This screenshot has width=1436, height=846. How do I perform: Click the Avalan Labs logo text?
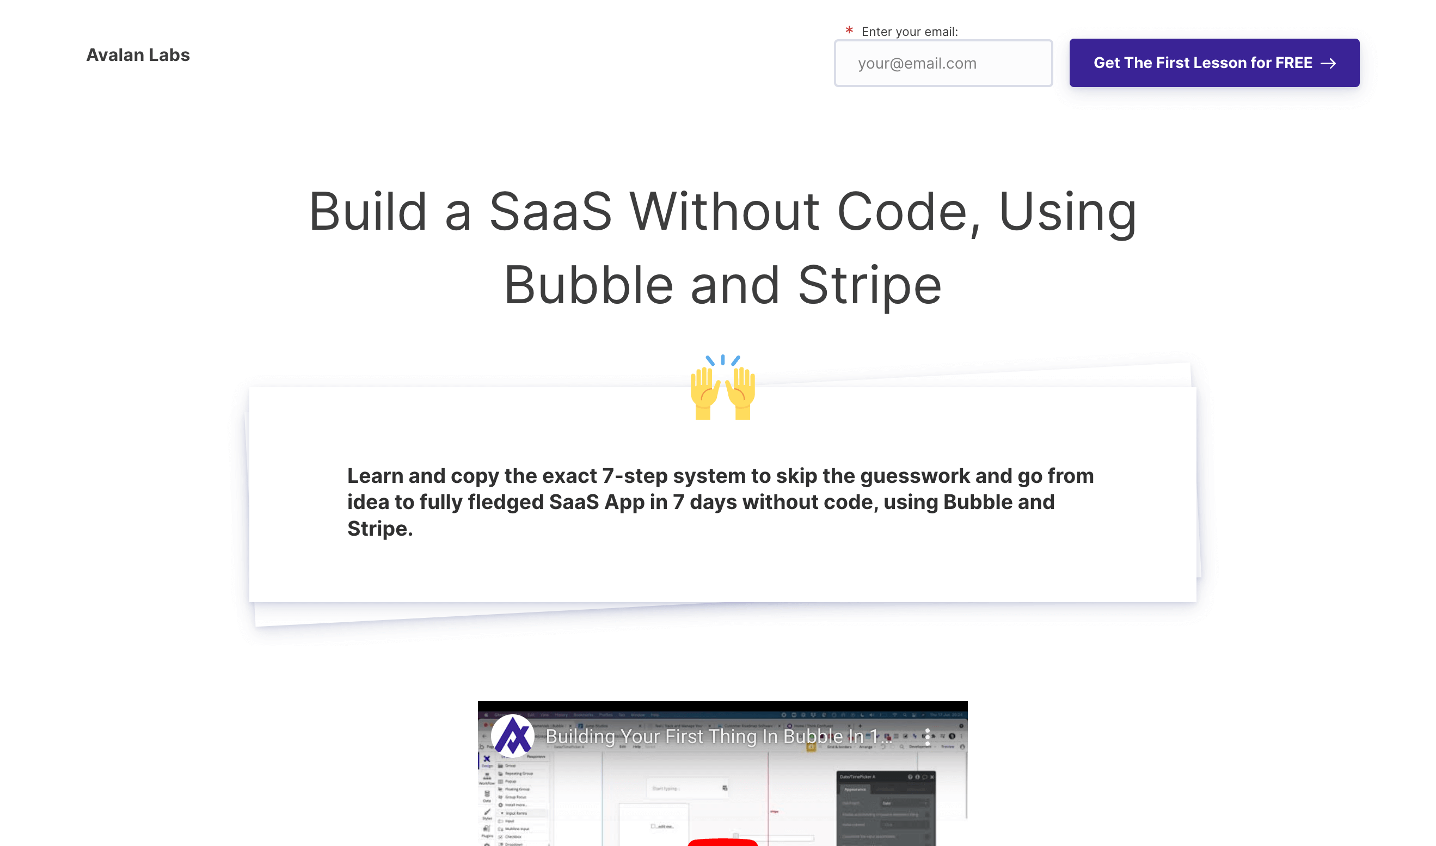tap(138, 56)
